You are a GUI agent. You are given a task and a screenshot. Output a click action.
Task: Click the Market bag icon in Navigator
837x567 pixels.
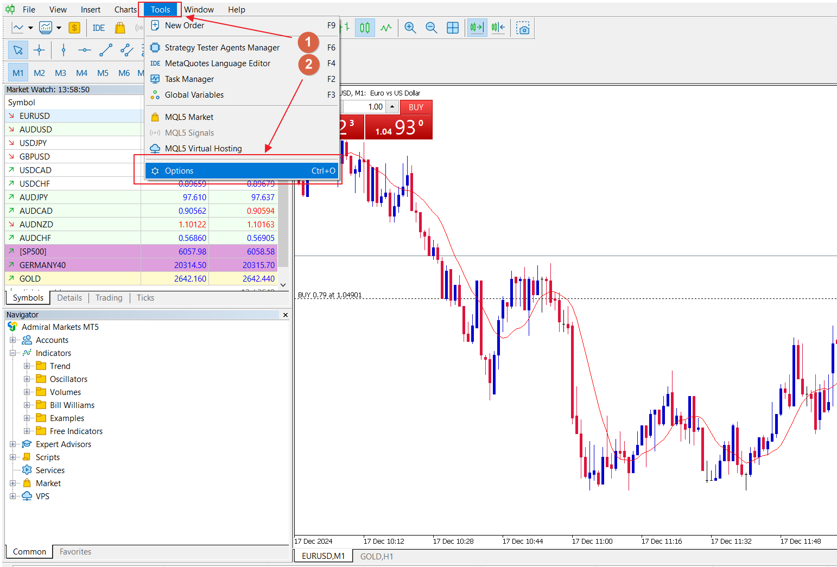point(27,483)
